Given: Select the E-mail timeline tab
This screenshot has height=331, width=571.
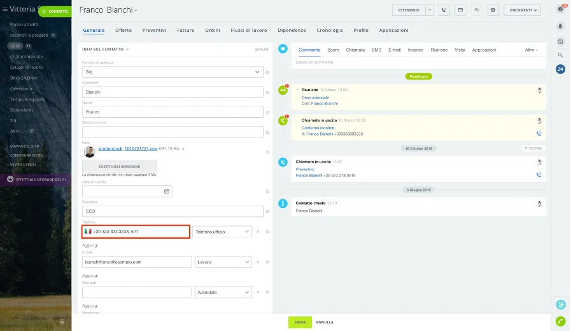Looking at the screenshot, I should [x=395, y=50].
